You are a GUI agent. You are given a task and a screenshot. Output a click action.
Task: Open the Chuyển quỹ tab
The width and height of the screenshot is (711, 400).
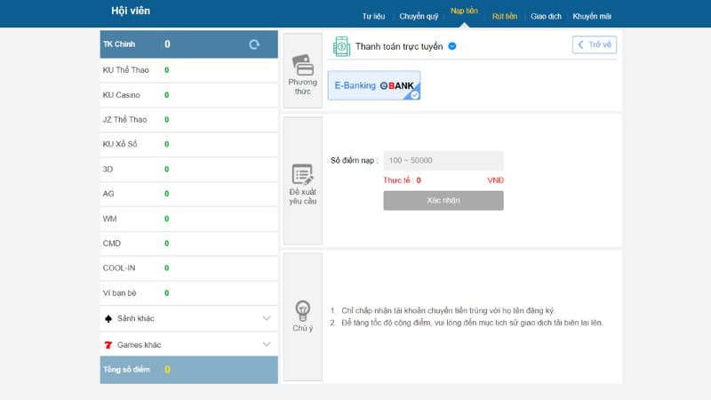point(419,16)
